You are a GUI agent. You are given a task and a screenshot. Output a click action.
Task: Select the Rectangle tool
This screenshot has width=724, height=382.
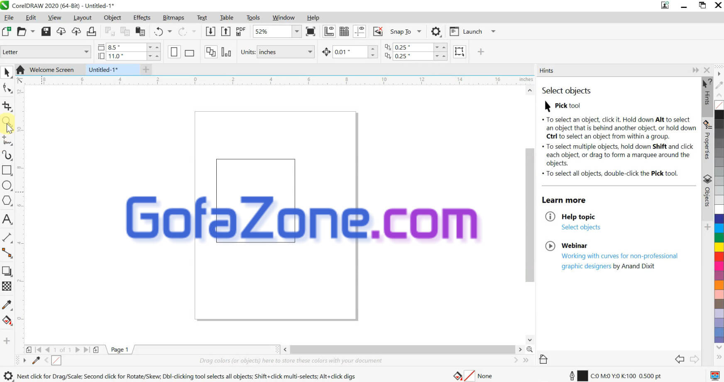point(7,170)
